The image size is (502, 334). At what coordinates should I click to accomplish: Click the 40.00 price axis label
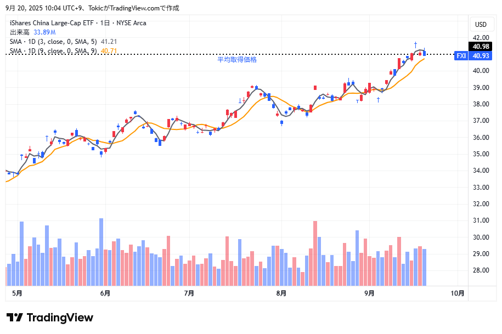pyautogui.click(x=481, y=71)
